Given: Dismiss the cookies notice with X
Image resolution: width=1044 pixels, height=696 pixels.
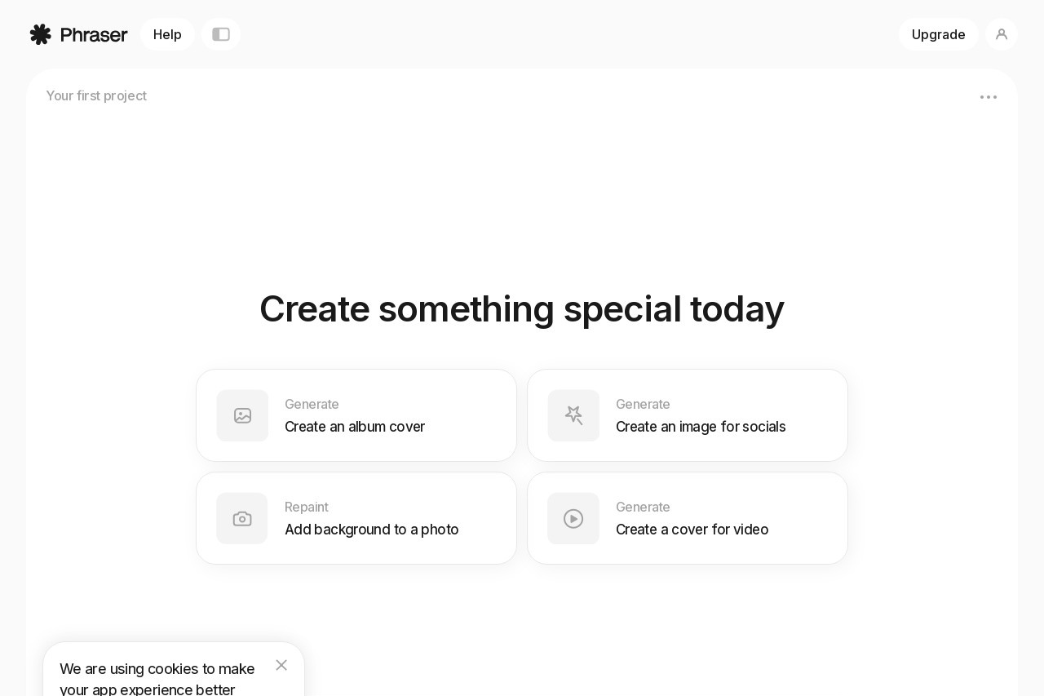Looking at the screenshot, I should click(x=281, y=665).
